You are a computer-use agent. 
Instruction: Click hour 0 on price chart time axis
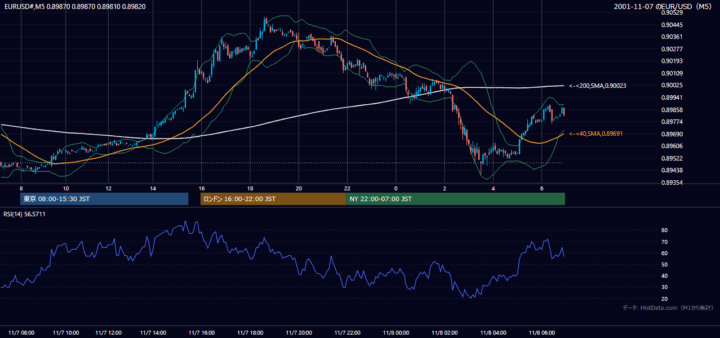pos(395,188)
